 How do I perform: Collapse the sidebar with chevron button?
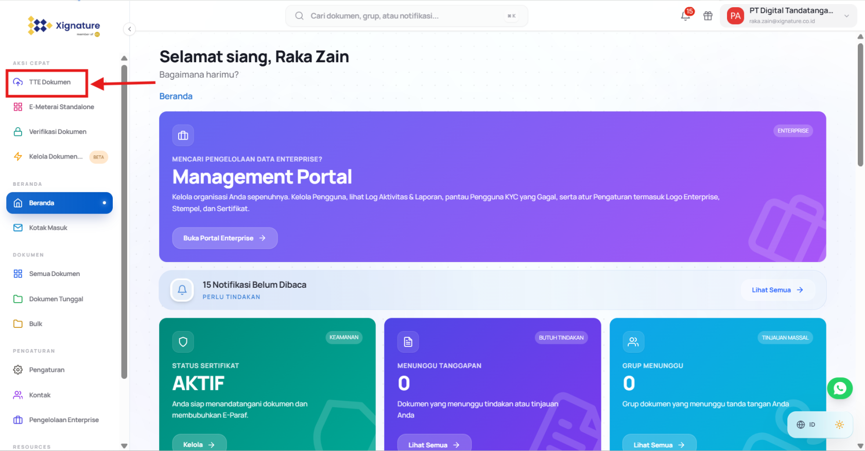130,29
